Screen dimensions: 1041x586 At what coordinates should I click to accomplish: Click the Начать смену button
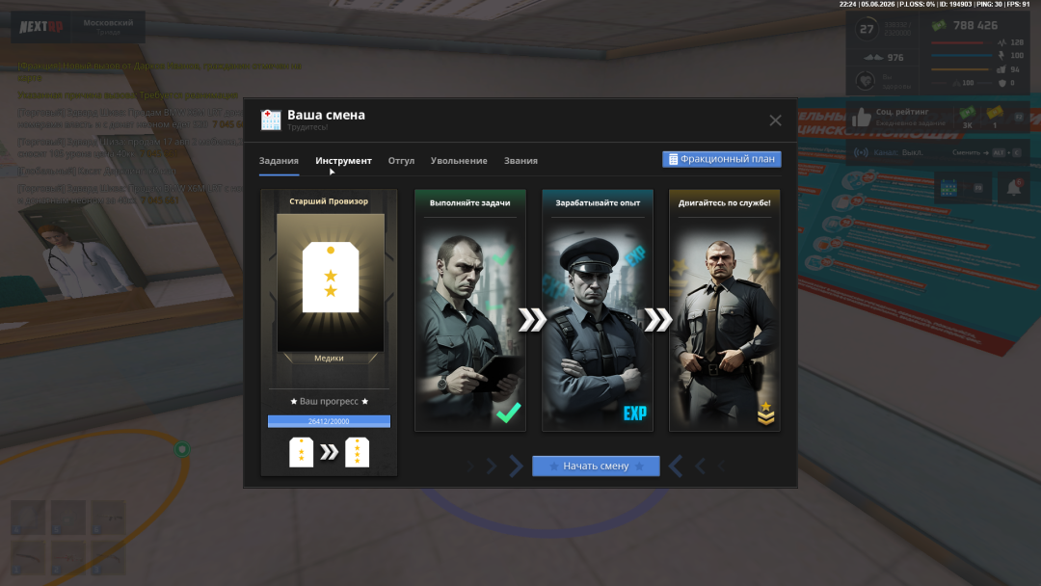pyautogui.click(x=596, y=466)
